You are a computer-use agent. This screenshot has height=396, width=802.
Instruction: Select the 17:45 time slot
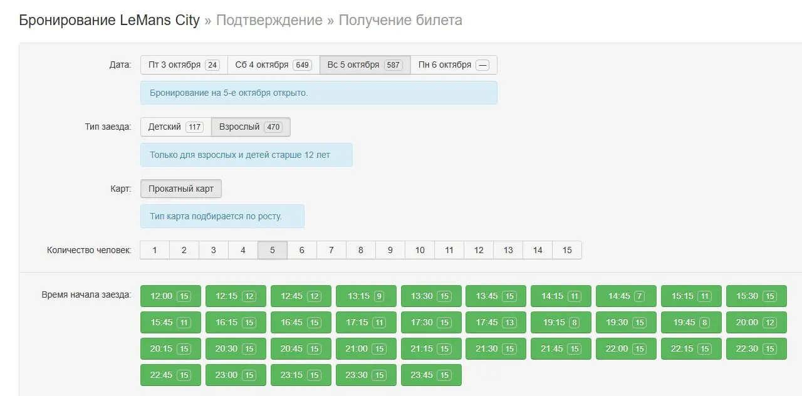pos(496,323)
